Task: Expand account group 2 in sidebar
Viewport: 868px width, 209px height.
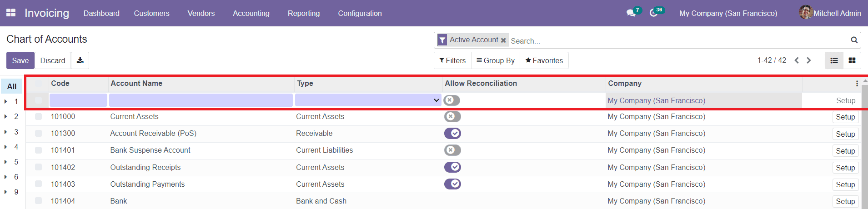Action: [6, 117]
